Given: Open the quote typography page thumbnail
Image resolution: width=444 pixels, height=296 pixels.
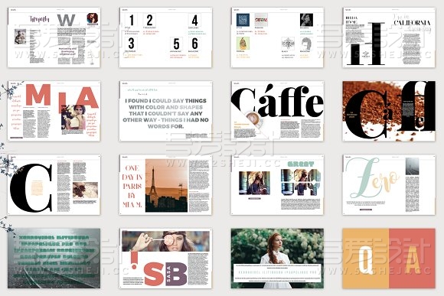Looking at the screenshot, I should point(165,111).
